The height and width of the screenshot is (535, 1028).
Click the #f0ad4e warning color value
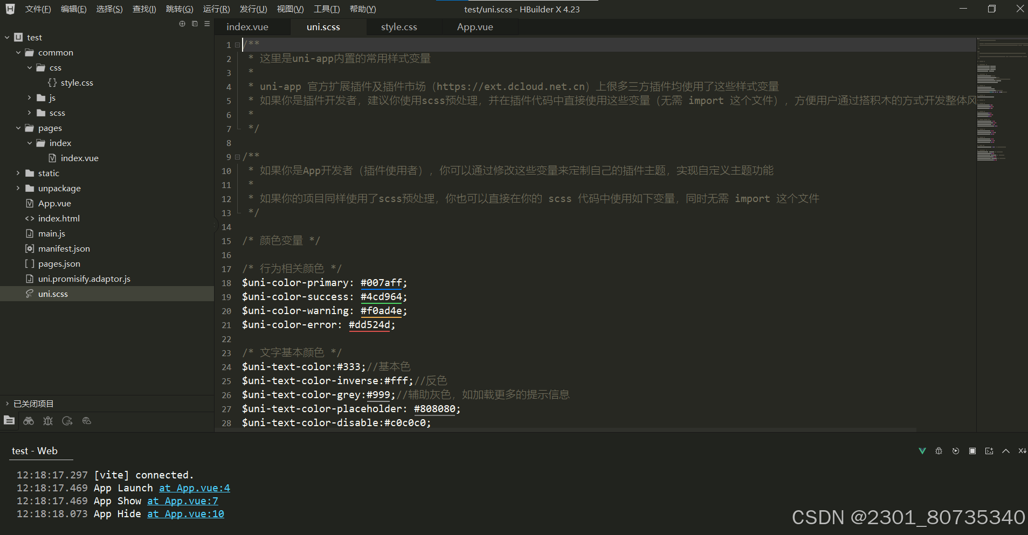point(381,311)
